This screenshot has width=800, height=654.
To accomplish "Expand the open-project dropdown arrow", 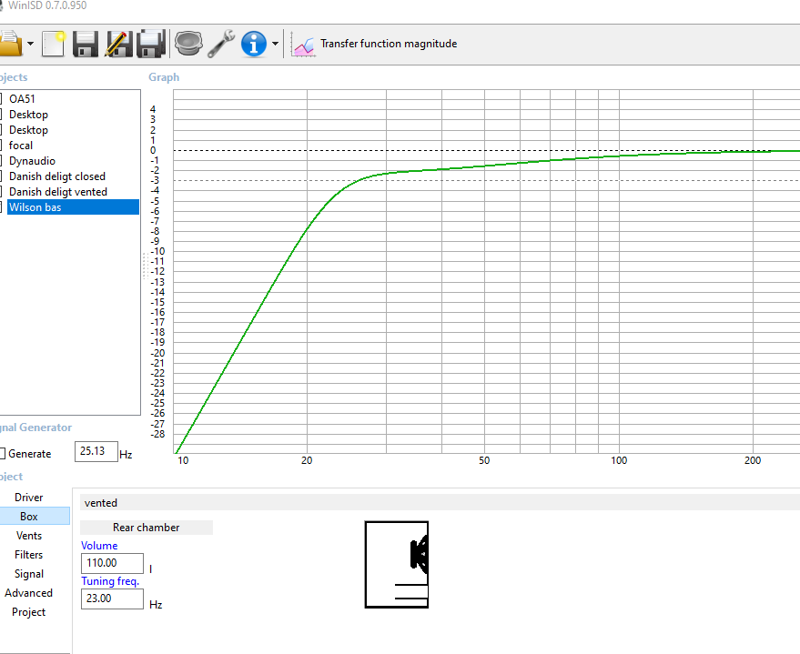I will pyautogui.click(x=31, y=44).
